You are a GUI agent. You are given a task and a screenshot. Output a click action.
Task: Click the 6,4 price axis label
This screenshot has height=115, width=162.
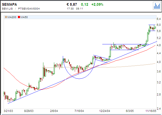(x=159, y=19)
